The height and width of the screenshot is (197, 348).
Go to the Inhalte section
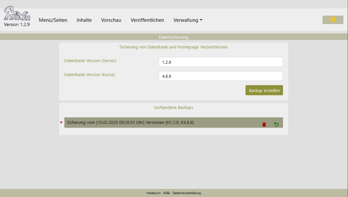[84, 20]
